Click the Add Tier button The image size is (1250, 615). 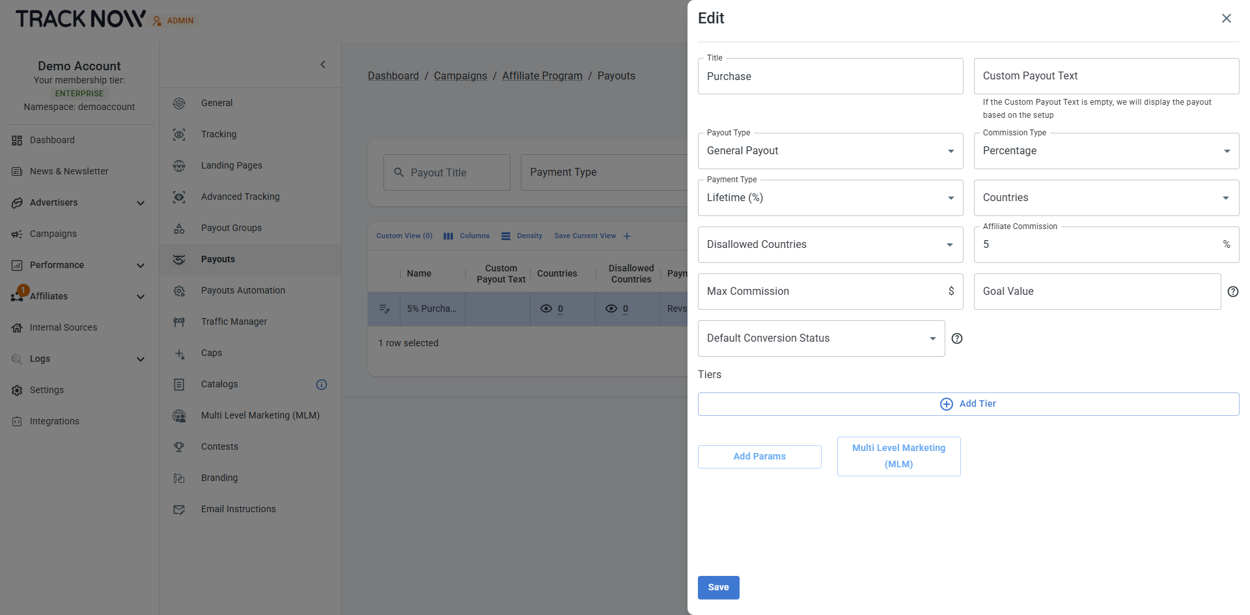pyautogui.click(x=968, y=404)
